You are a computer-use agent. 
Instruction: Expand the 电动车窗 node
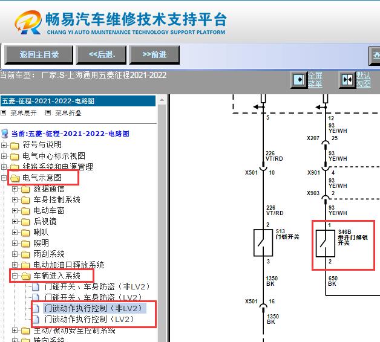[x=15, y=210]
